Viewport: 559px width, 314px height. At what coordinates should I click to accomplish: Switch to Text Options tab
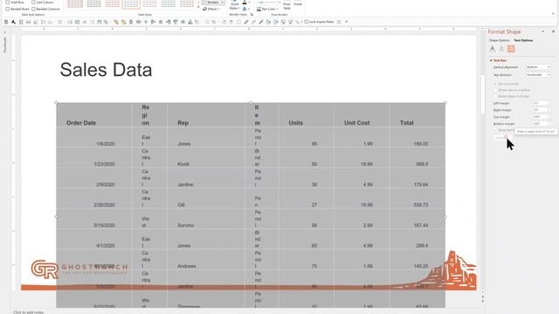[523, 41]
